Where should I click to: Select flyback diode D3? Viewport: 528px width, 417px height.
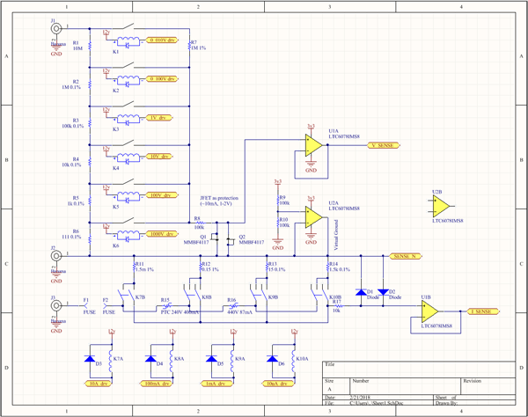pos(90,359)
